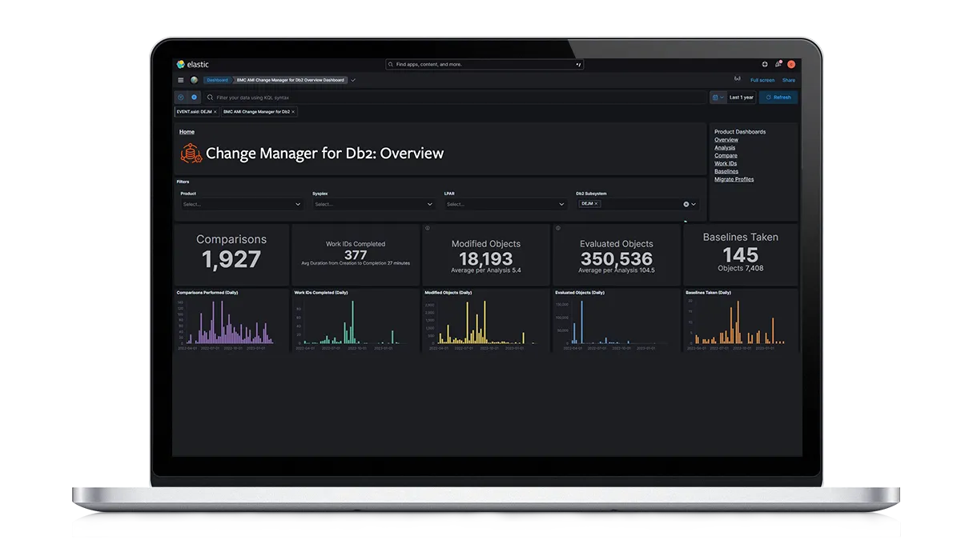Click the Work IDs Completed (Daily) green chart
Screen dimensions: 961x552
[356, 320]
